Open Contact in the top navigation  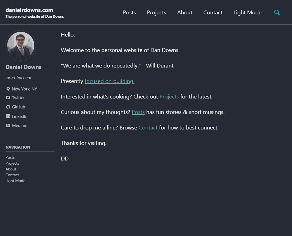tap(213, 12)
